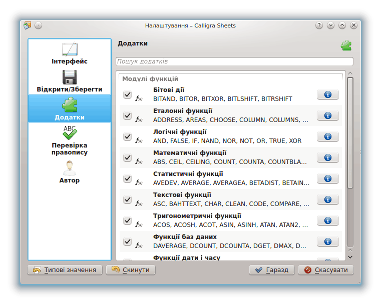Open the Інтерфейс settings page
Screen dimensions: 381x304
click(x=69, y=54)
